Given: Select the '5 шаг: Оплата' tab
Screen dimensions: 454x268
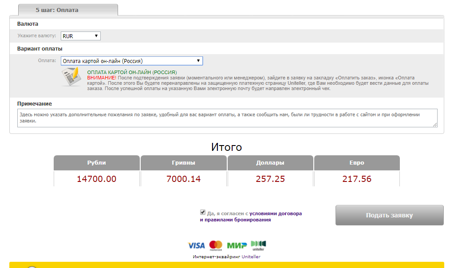Looking at the screenshot, I should click(x=68, y=10).
